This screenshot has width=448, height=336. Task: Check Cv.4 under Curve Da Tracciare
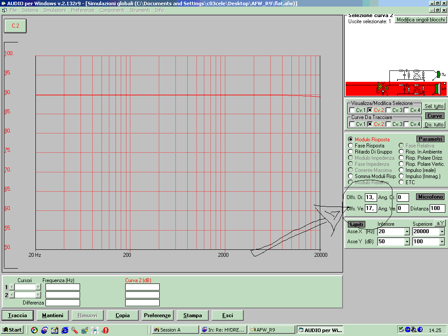(406, 124)
